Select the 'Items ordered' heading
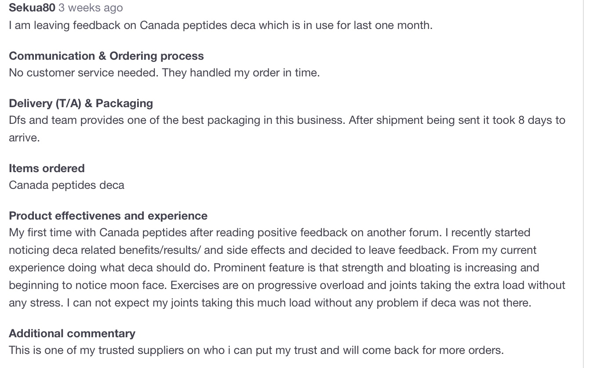 click(47, 169)
